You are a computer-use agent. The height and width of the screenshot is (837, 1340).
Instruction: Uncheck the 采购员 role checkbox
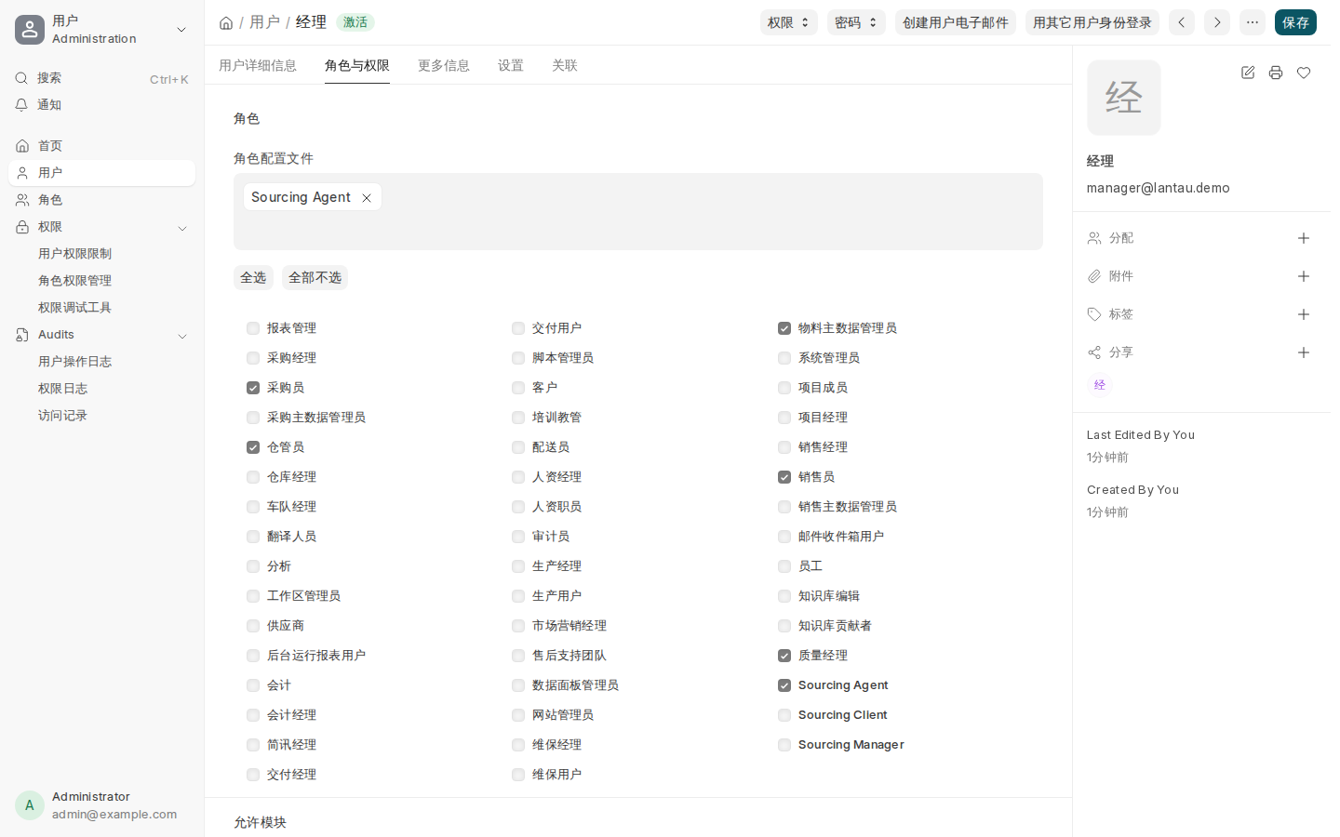tap(253, 388)
